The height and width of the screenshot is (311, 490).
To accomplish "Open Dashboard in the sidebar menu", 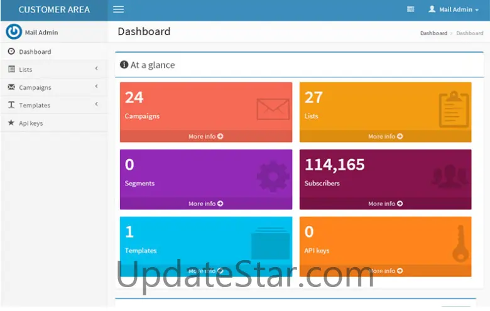I will (54, 52).
